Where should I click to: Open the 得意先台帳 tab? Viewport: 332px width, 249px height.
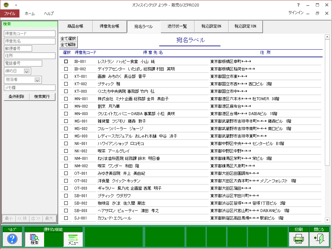(110, 27)
